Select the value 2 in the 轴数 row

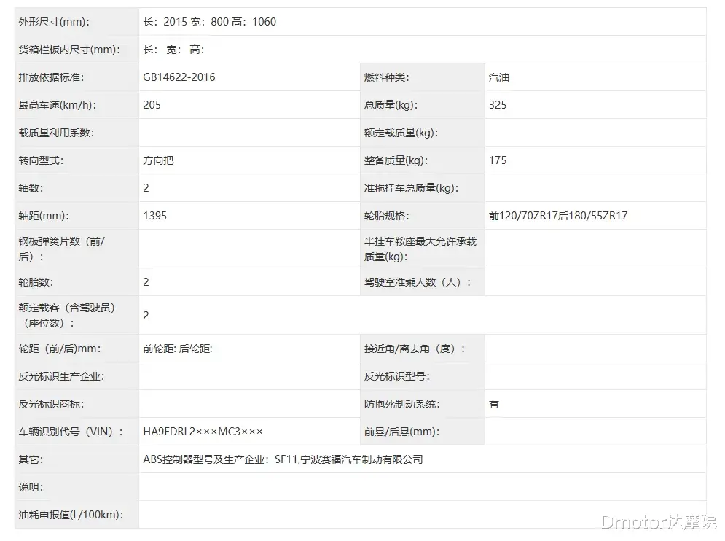146,188
